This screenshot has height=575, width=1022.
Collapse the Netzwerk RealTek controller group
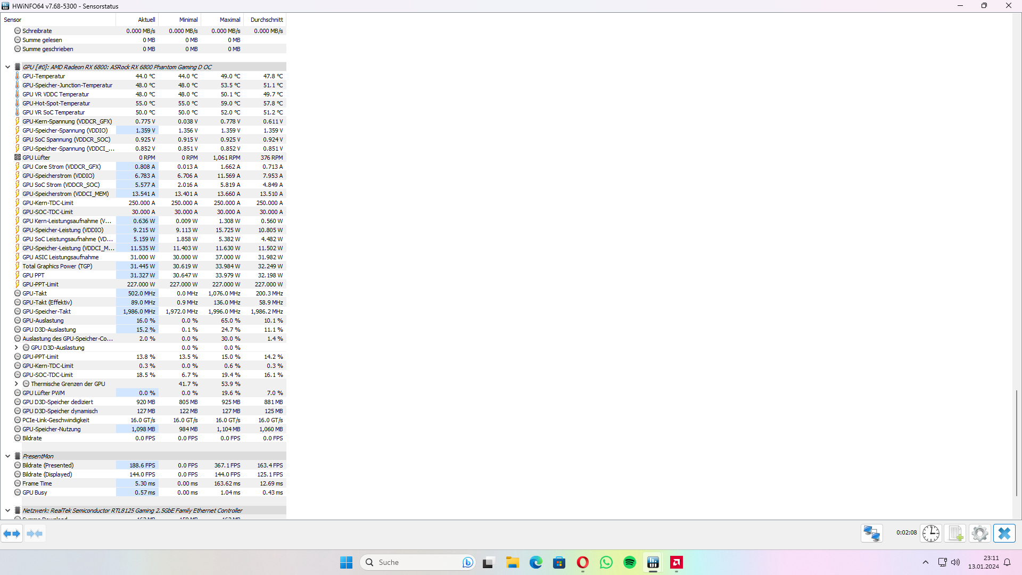7,511
